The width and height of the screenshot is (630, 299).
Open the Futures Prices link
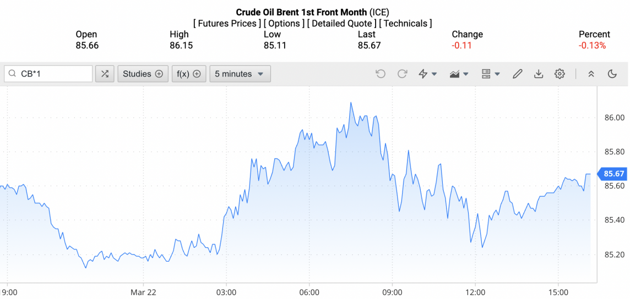click(227, 23)
